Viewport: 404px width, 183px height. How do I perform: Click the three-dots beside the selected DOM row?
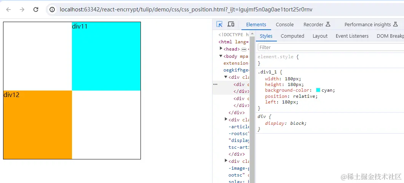[216, 84]
